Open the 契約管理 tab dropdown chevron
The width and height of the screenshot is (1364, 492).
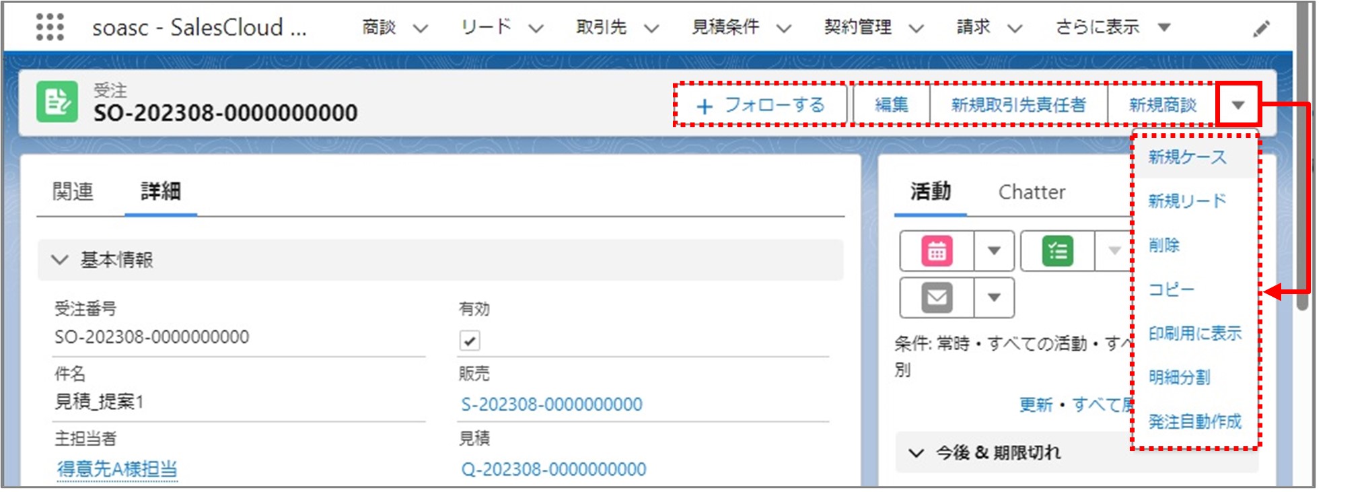pyautogui.click(x=916, y=28)
